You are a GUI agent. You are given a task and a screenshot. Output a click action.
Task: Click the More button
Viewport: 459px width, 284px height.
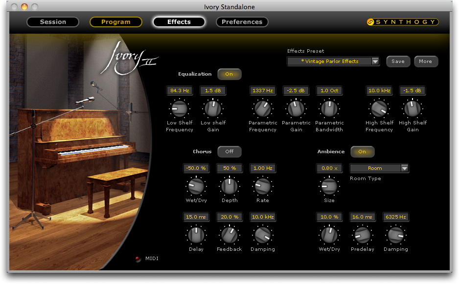pyautogui.click(x=425, y=61)
